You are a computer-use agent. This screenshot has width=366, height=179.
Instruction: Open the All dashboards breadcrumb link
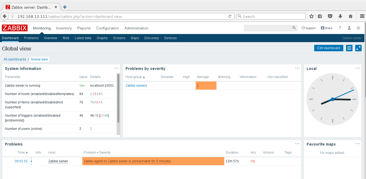15,59
